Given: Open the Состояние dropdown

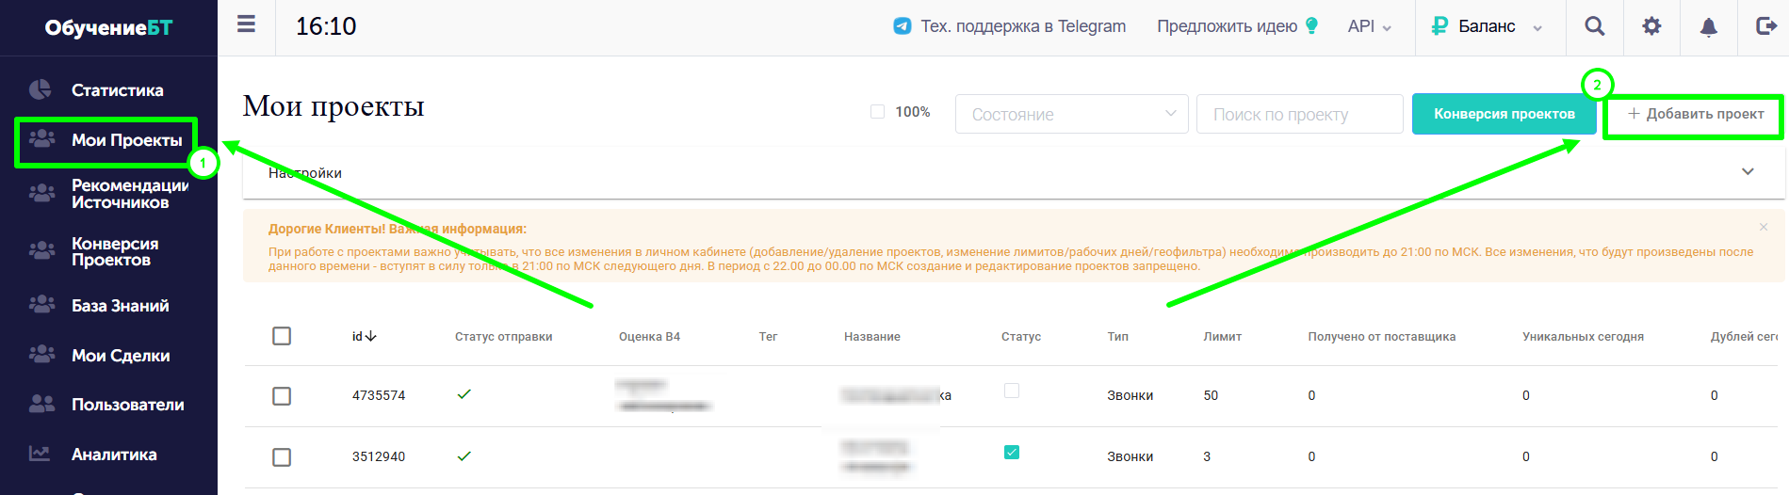Looking at the screenshot, I should (1072, 114).
